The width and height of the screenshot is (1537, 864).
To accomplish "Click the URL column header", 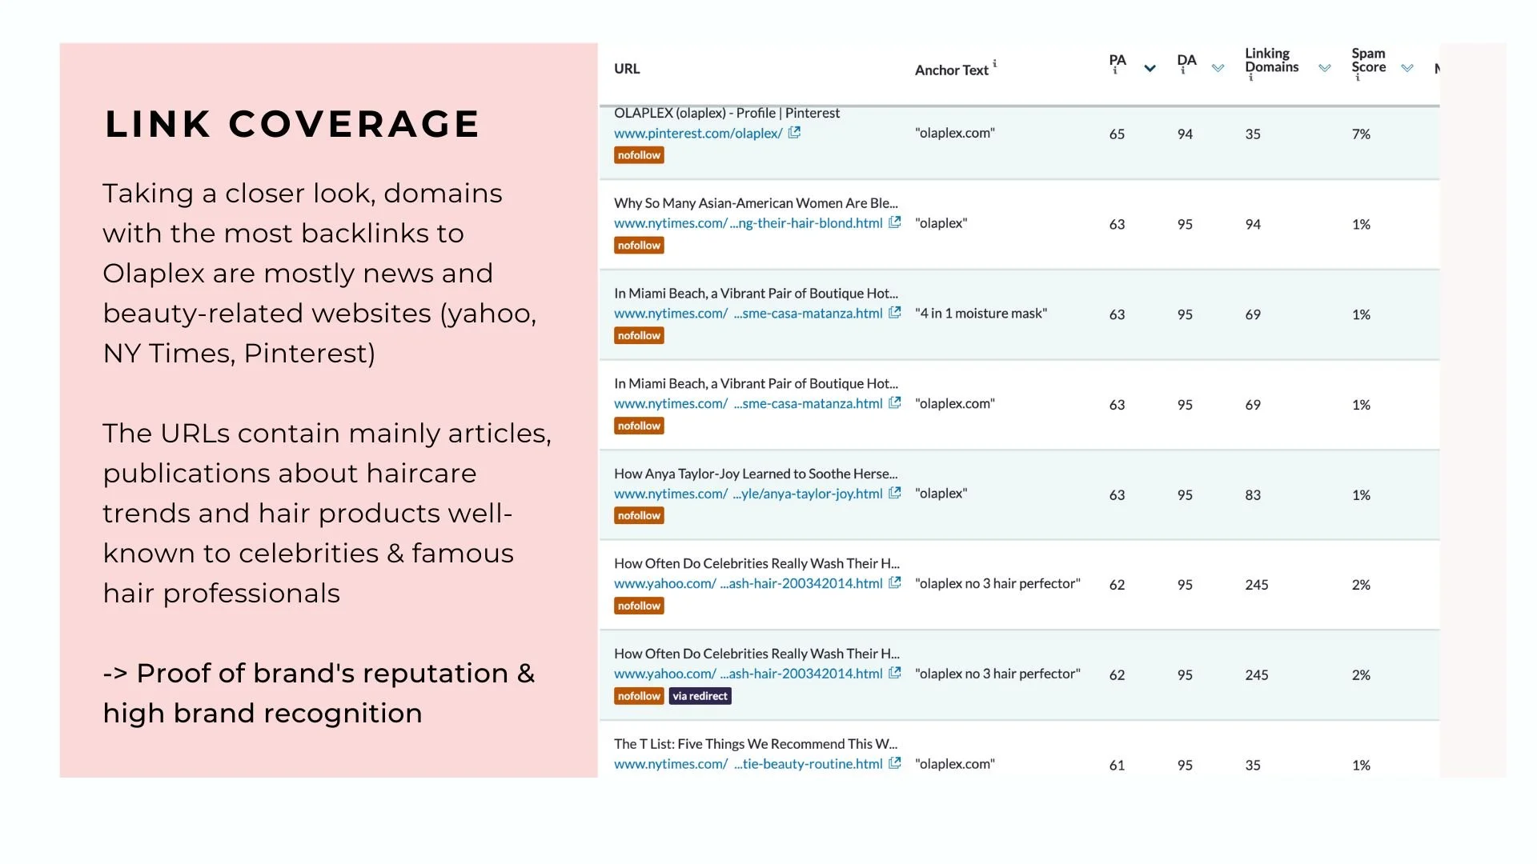I will pos(627,69).
